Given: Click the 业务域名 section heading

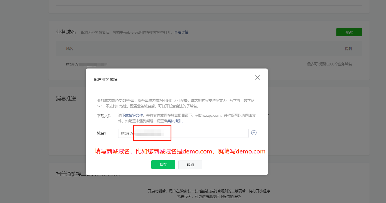Looking at the screenshot, I should pos(66,32).
